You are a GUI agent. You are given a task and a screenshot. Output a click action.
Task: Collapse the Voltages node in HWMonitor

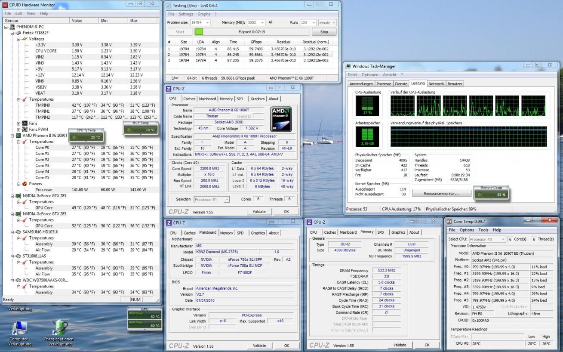pos(19,39)
